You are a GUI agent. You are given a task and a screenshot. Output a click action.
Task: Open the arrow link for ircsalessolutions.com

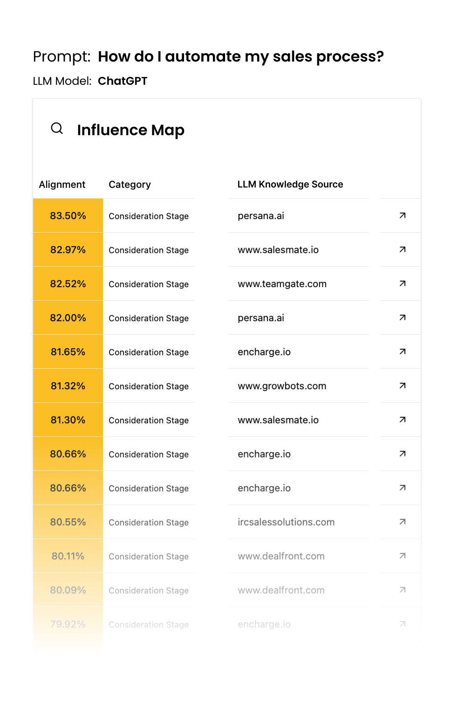click(x=403, y=522)
